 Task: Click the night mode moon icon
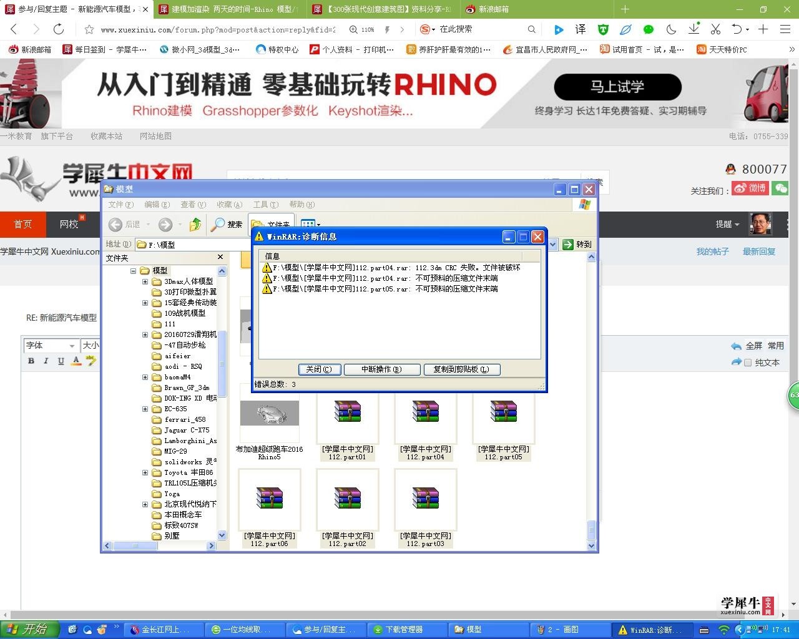pos(672,29)
